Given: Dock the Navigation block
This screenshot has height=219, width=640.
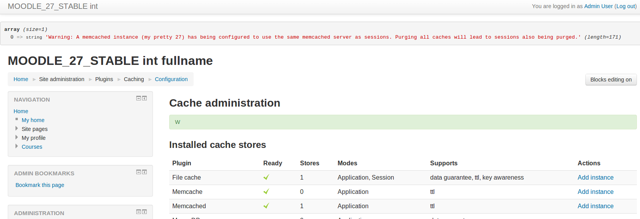Looking at the screenshot, I should pyautogui.click(x=144, y=98).
